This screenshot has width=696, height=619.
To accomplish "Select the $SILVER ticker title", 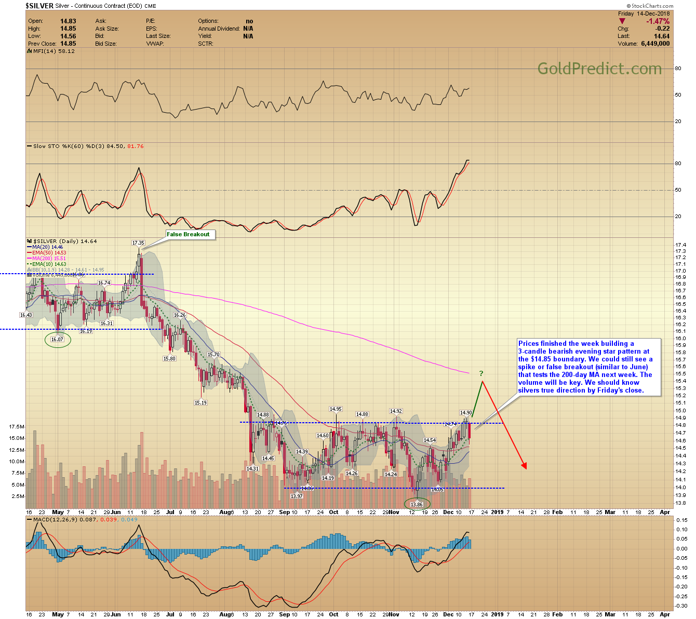I will 39,6.
